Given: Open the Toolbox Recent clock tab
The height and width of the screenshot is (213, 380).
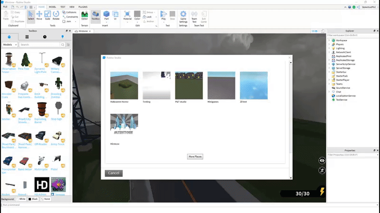Looking at the screenshot, I should (x=45, y=37).
